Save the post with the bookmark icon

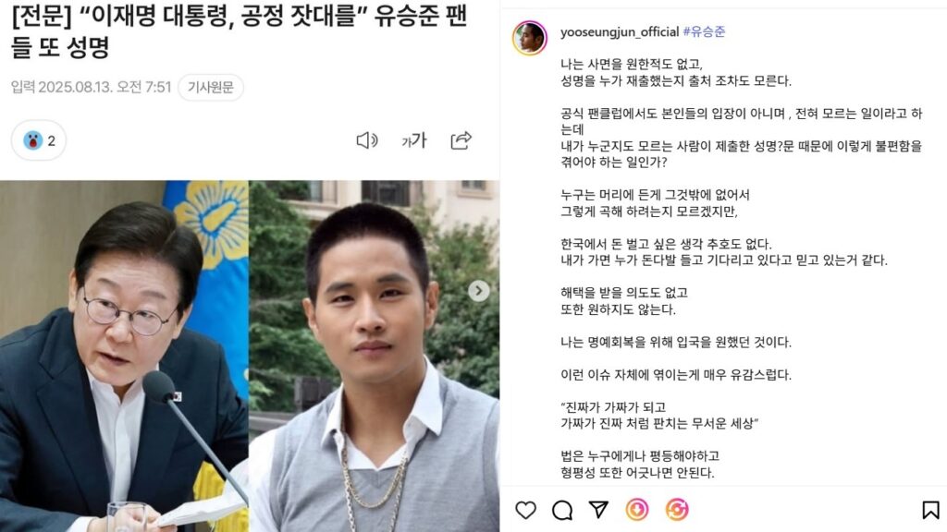click(930, 510)
